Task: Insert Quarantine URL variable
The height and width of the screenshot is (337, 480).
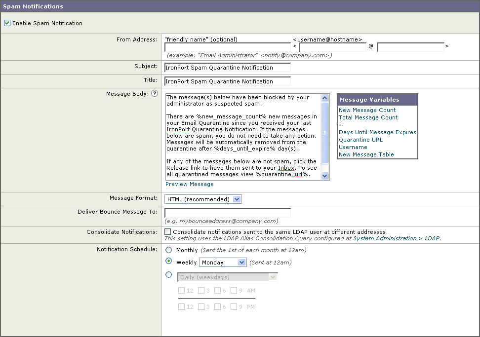Action: pos(360,140)
